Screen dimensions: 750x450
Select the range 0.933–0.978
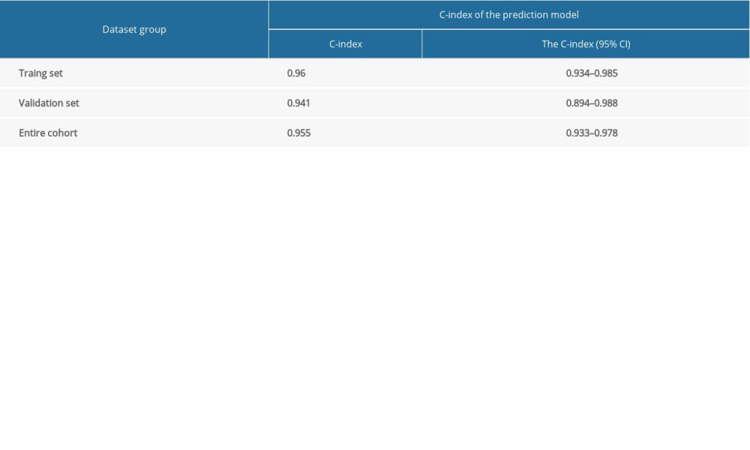point(592,132)
